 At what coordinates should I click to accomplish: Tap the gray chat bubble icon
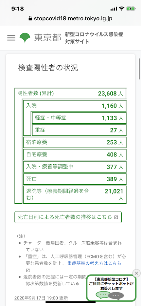coord(116,296)
